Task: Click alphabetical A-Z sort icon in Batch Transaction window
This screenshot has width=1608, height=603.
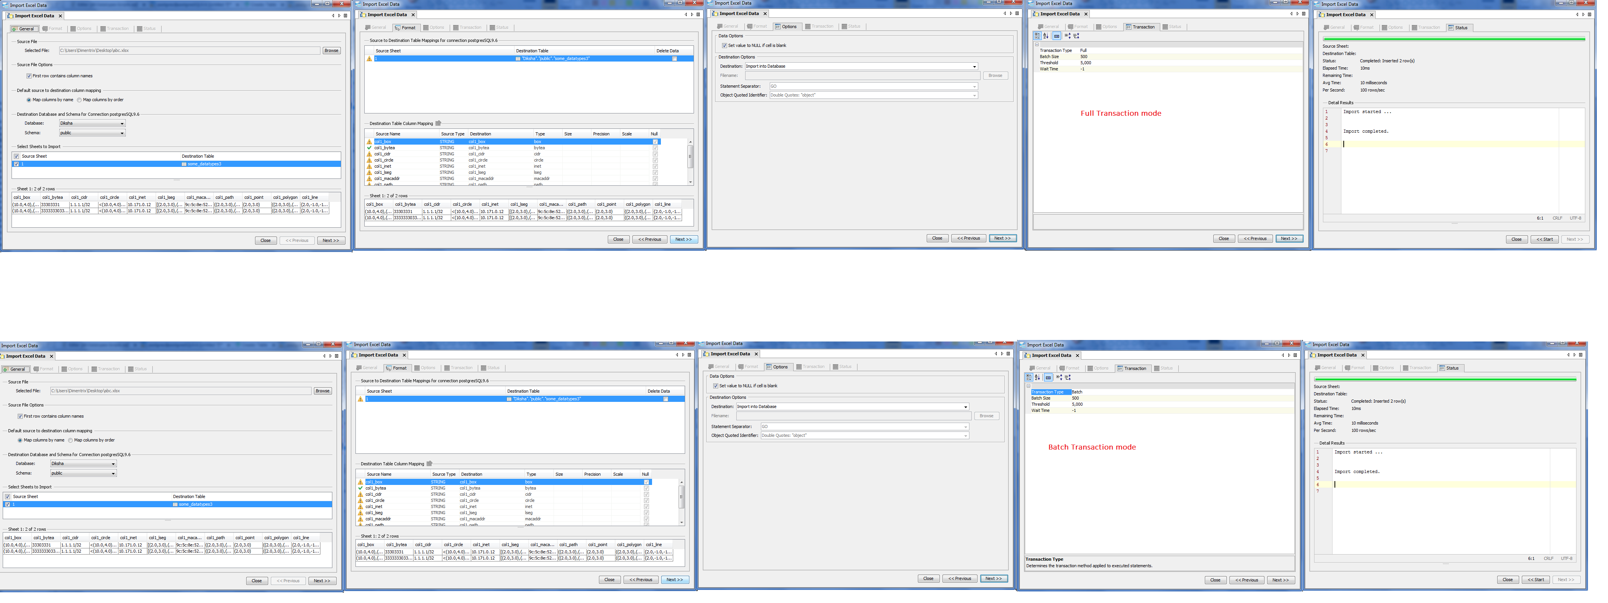Action: click(1037, 377)
